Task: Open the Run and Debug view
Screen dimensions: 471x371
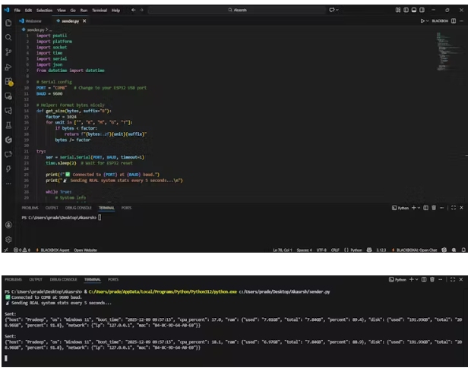Action: coord(8,67)
